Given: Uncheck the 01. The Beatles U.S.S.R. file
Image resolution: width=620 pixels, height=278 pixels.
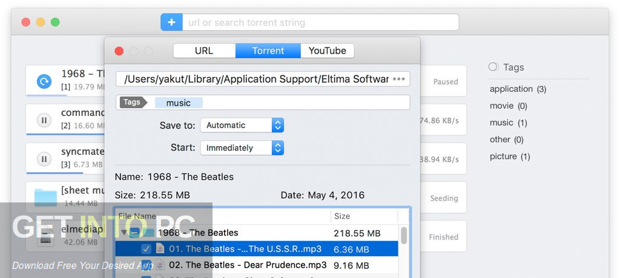Looking at the screenshot, I should point(147,249).
